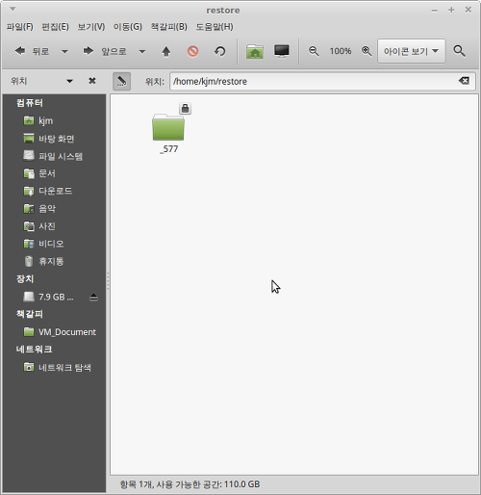Open the 보기(V) menu
481x495 pixels.
click(x=91, y=27)
